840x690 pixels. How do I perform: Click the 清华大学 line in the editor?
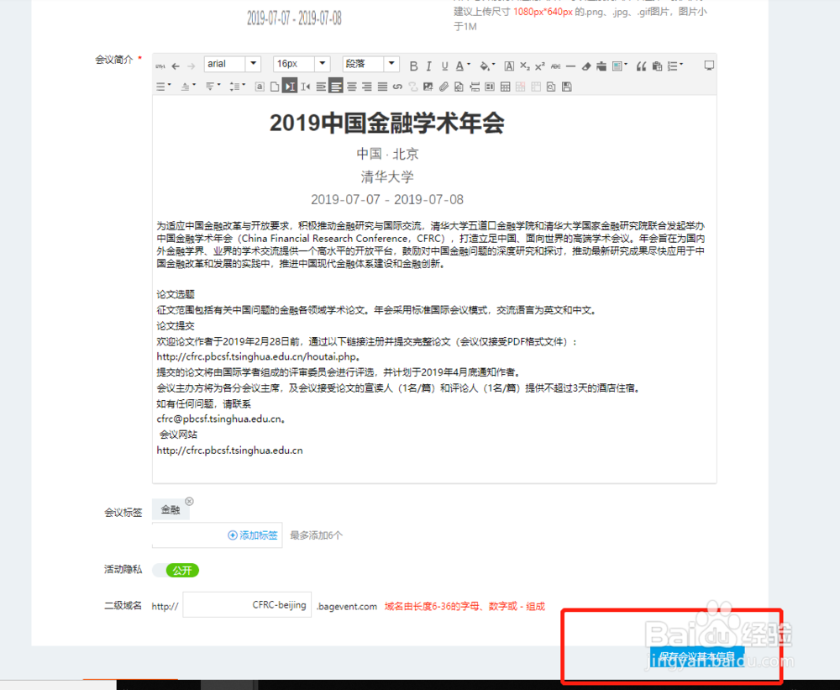386,176
